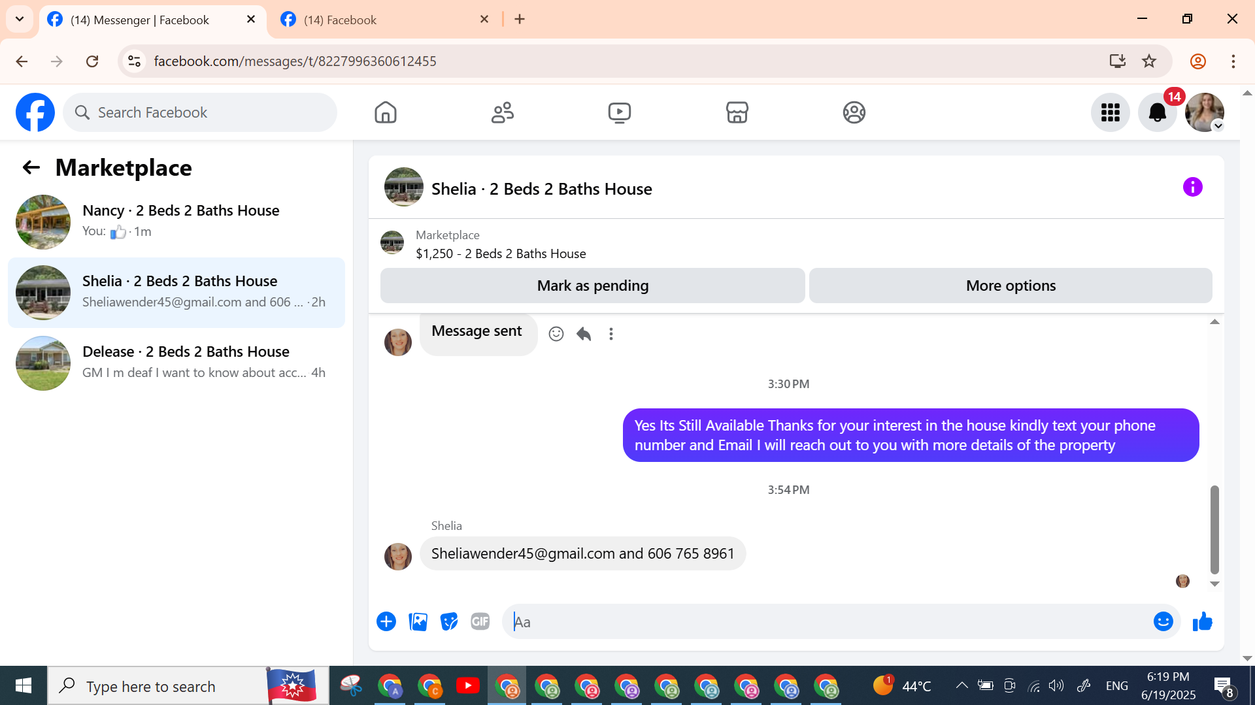
Task: Open the Groups icon in top nav
Action: 854,112
